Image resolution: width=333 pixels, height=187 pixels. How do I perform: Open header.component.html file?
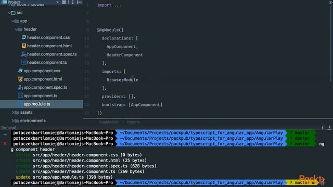coord(49,46)
